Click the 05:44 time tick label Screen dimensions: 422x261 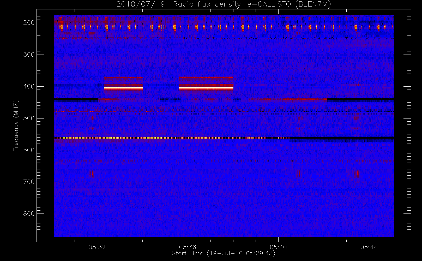tap(369, 247)
